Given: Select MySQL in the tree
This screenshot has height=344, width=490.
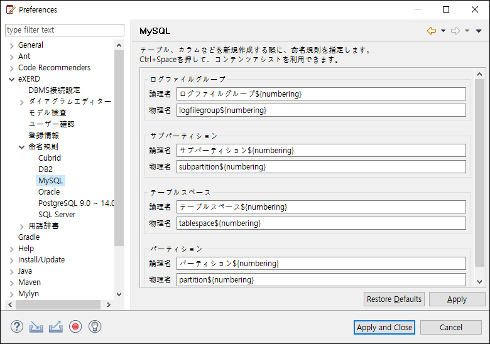Looking at the screenshot, I should pyautogui.click(x=50, y=180).
